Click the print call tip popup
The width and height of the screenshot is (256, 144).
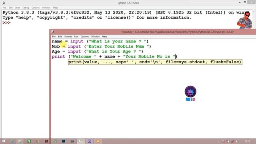[x=155, y=62]
